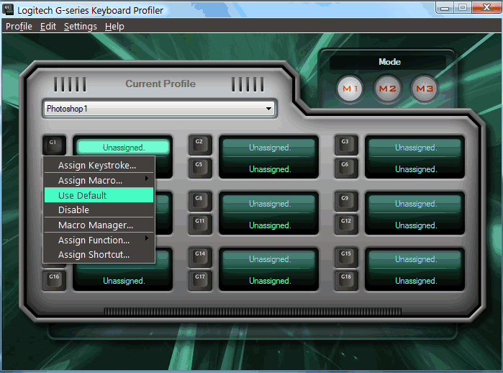Select G11 Unassigned assignment slot
The height and width of the screenshot is (373, 503).
click(x=269, y=225)
